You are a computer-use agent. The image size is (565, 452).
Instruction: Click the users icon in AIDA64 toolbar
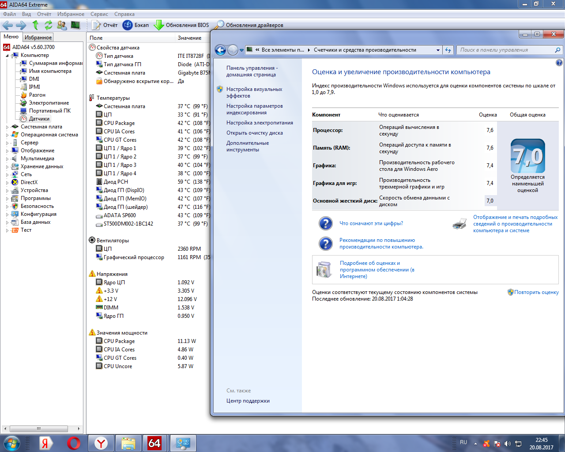point(62,25)
